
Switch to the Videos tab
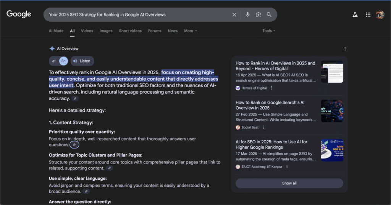tap(87, 31)
